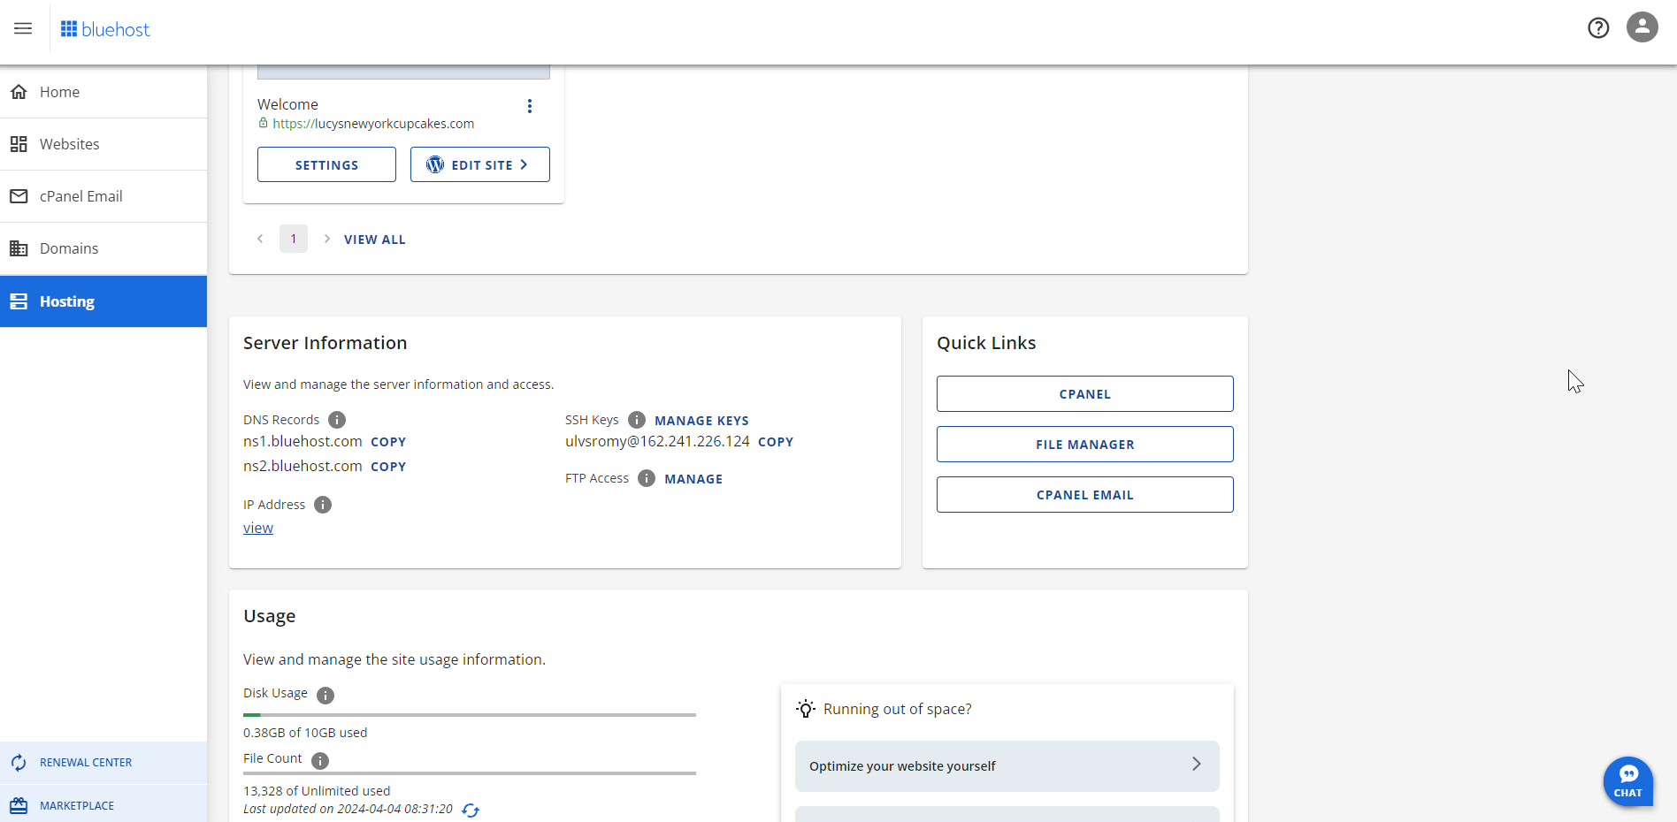Image resolution: width=1677 pixels, height=822 pixels.
Task: Click the previous page pagination chevron
Action: [x=260, y=239]
